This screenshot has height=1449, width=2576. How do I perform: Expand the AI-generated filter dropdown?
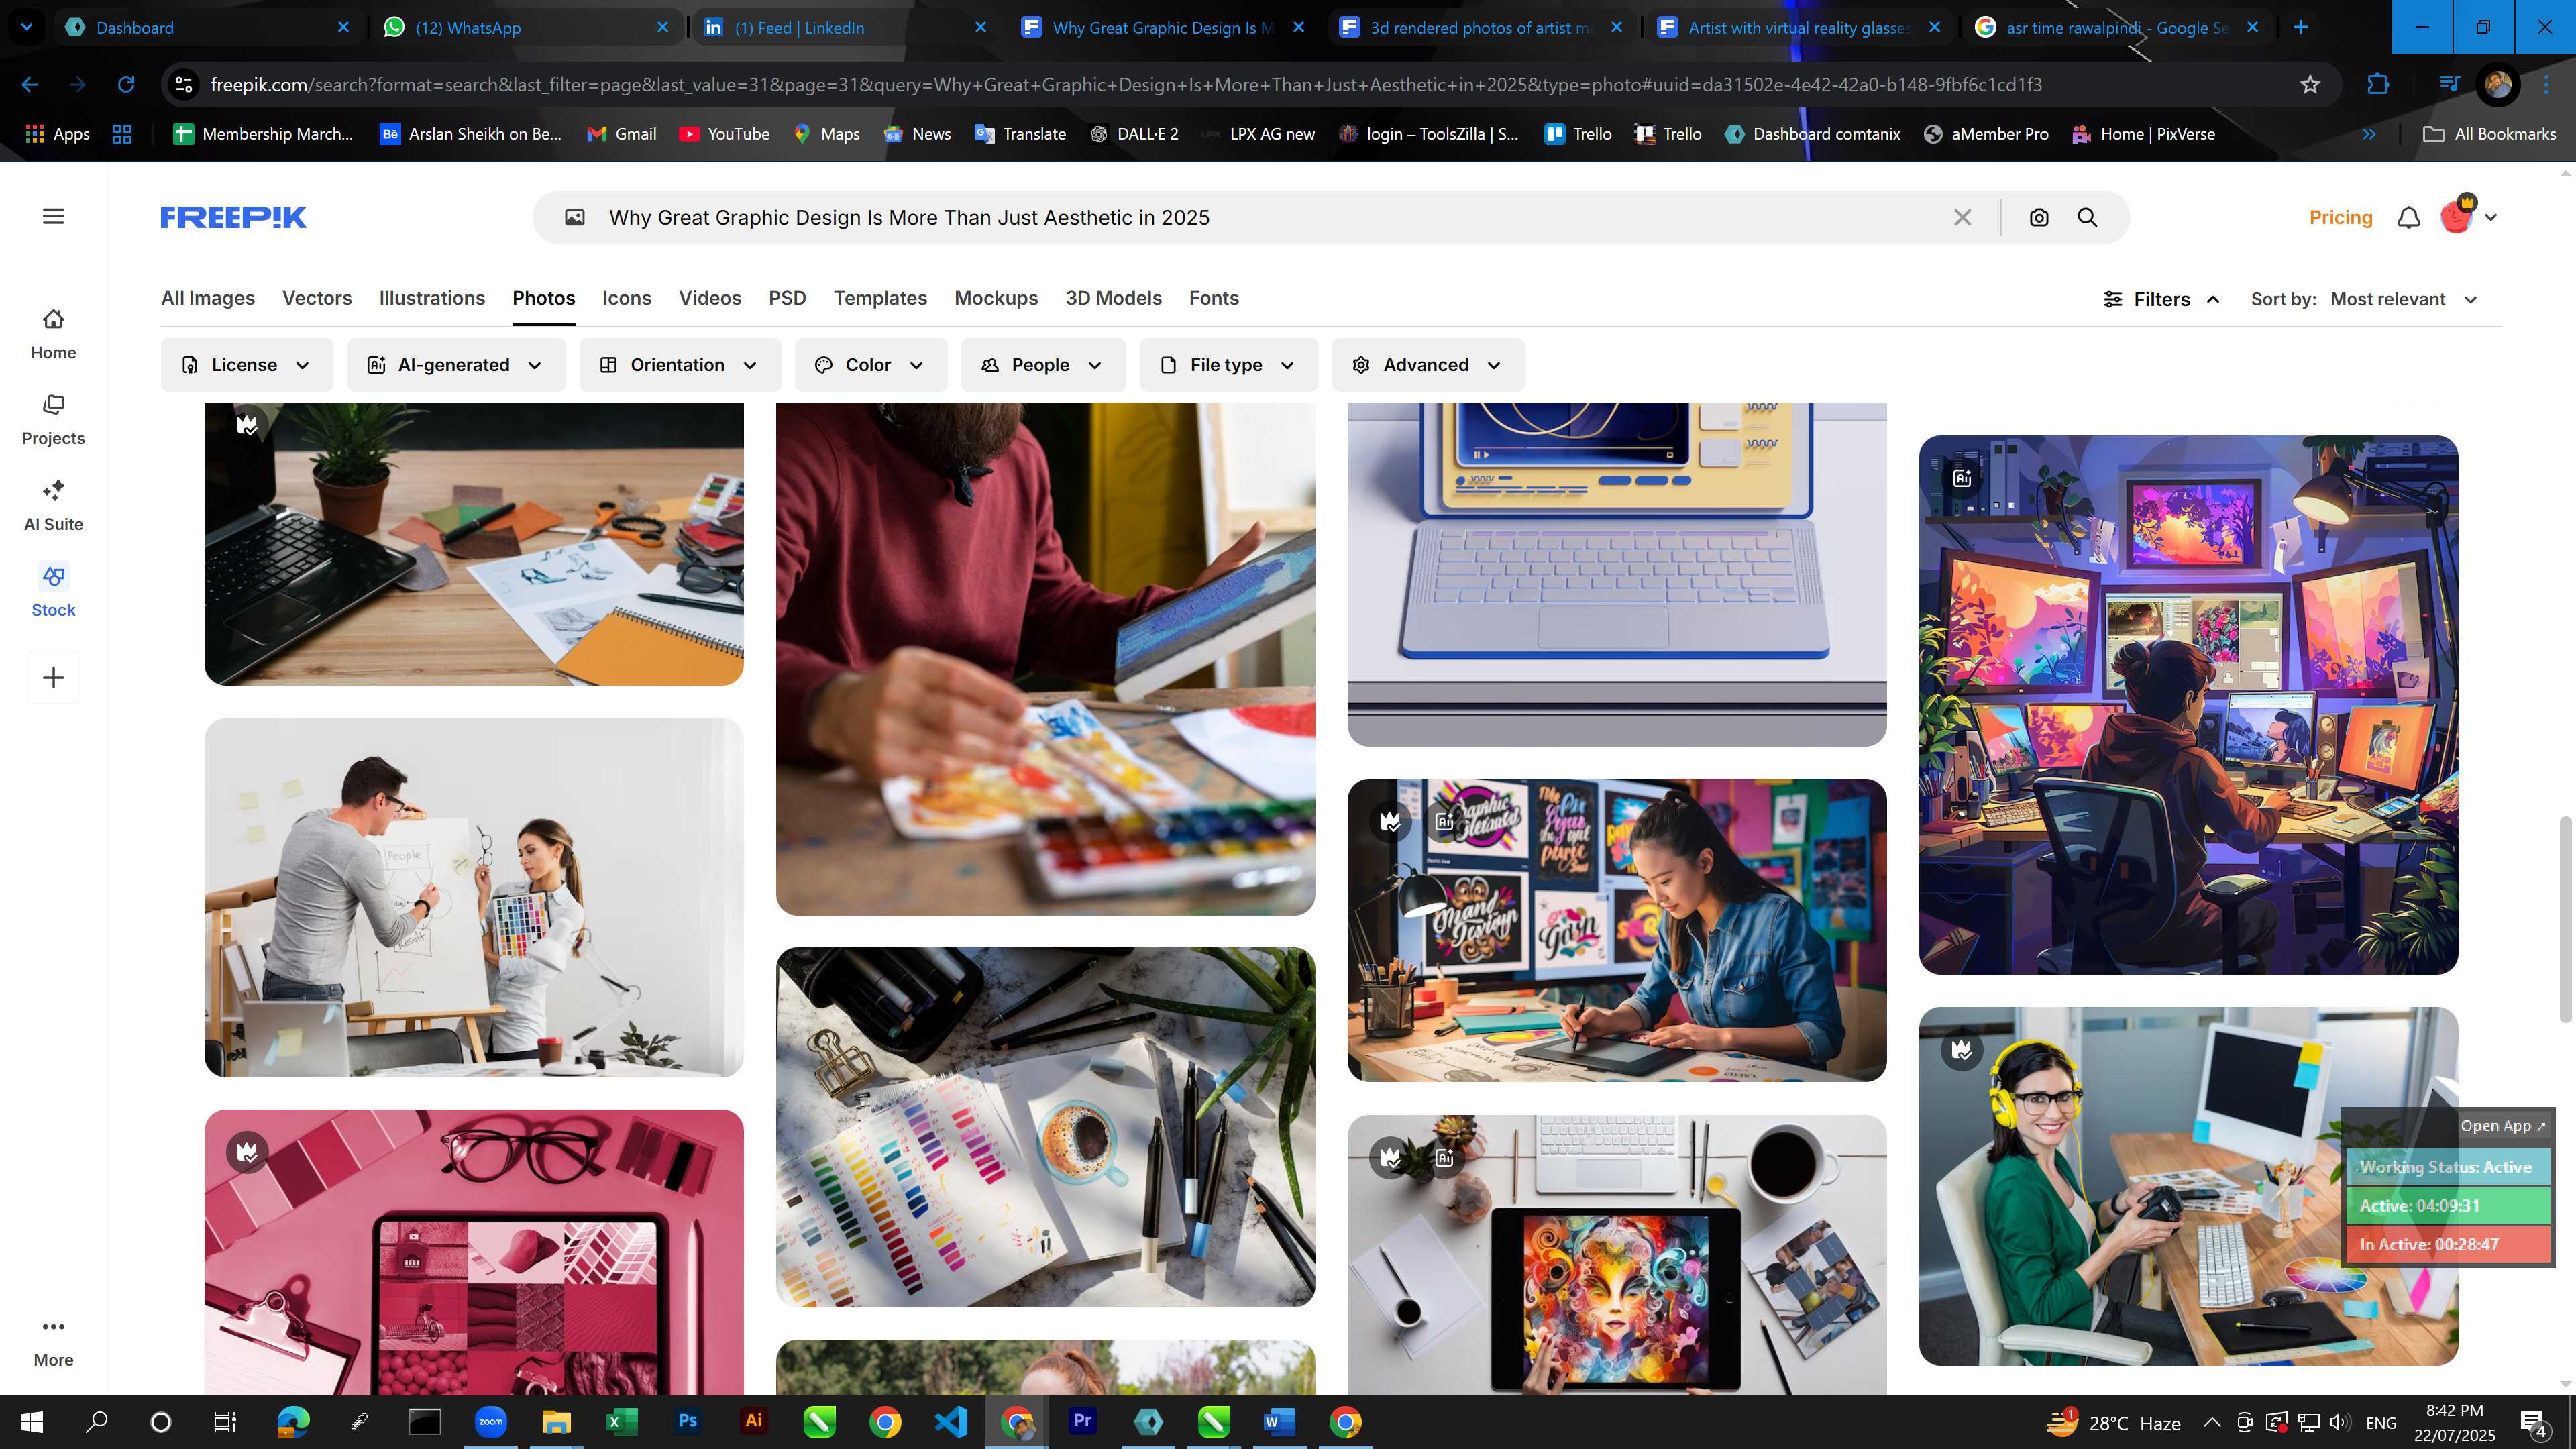[456, 365]
